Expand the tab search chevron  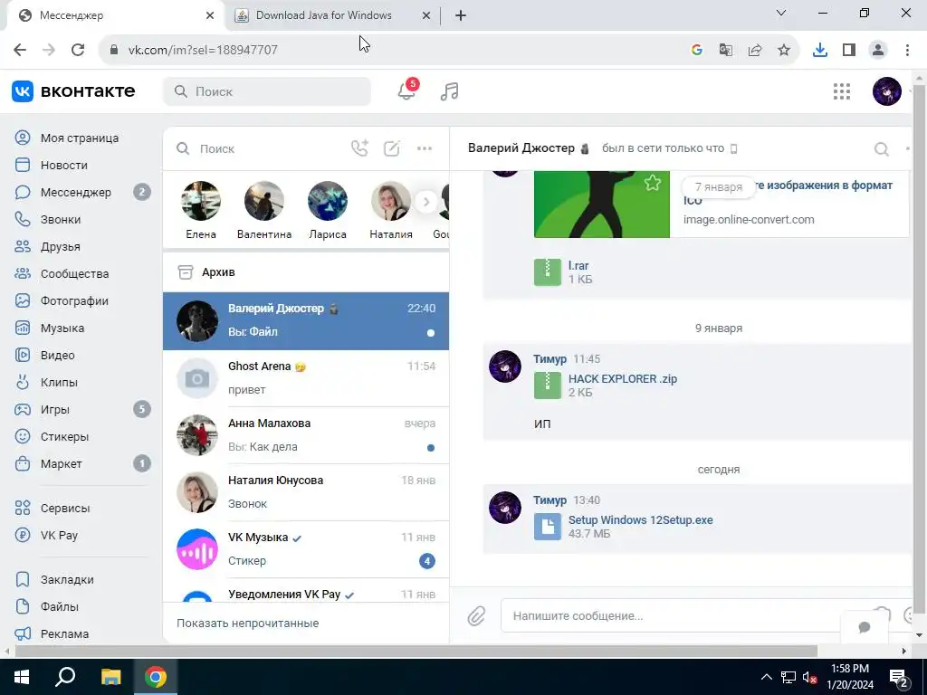781,13
